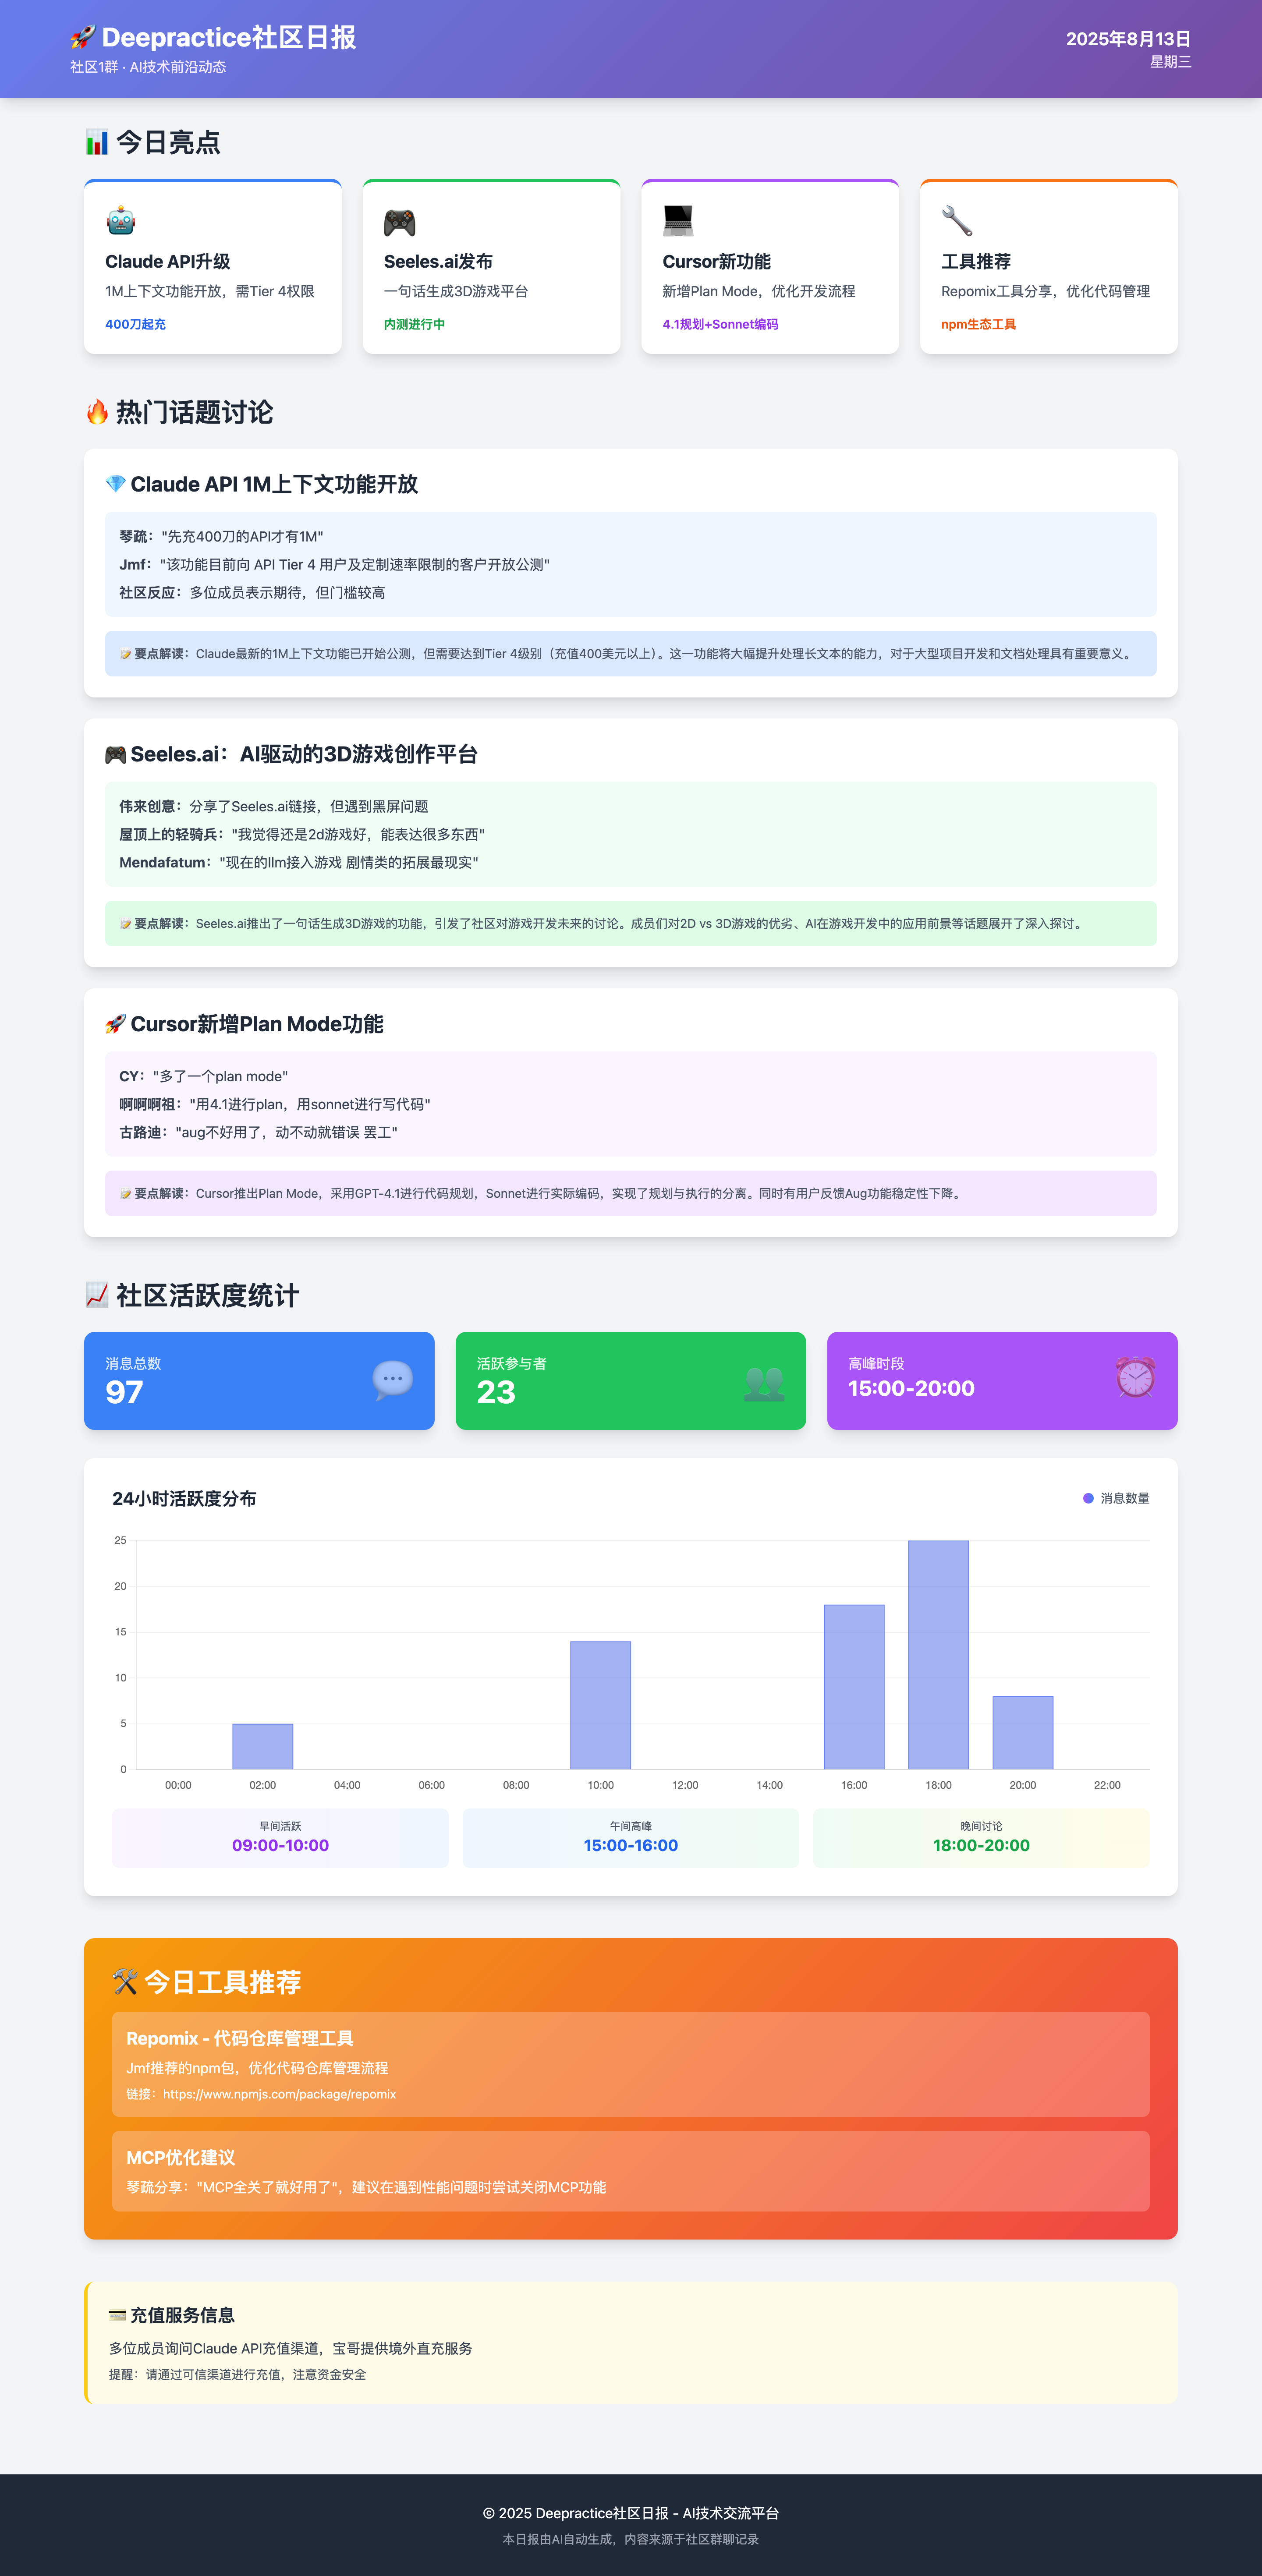Toggle the 消息数量 chart legend item

(1116, 1498)
